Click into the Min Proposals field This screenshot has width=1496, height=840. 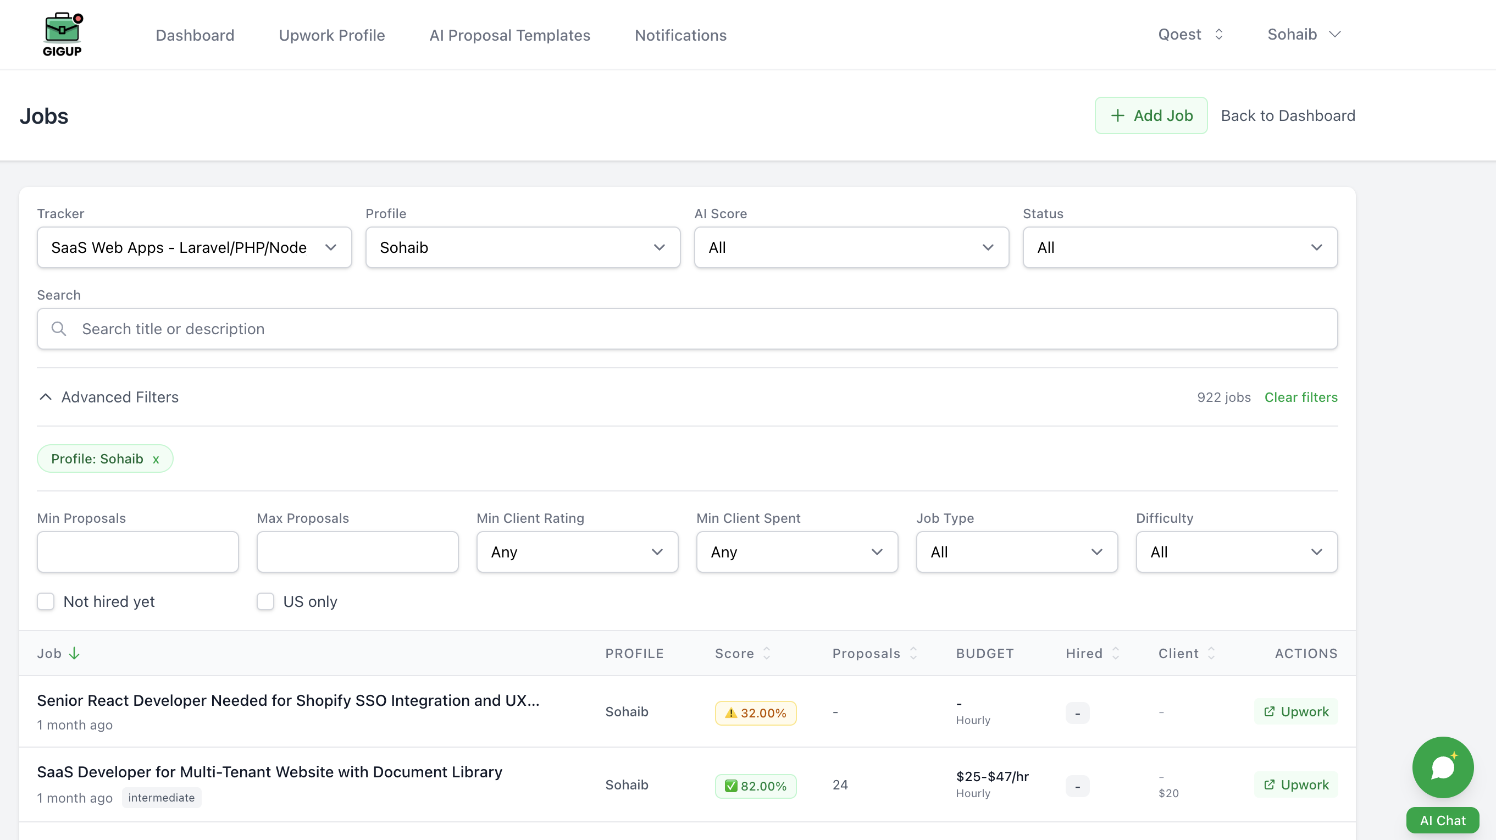(137, 552)
